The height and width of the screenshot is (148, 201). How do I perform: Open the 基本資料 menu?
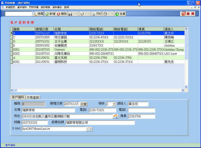click(22, 7)
